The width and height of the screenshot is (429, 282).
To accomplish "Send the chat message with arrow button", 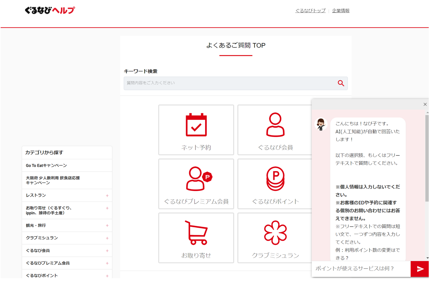I will (420, 269).
